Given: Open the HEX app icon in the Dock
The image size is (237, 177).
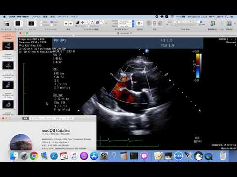Looking at the screenshot, I should 178,156.
